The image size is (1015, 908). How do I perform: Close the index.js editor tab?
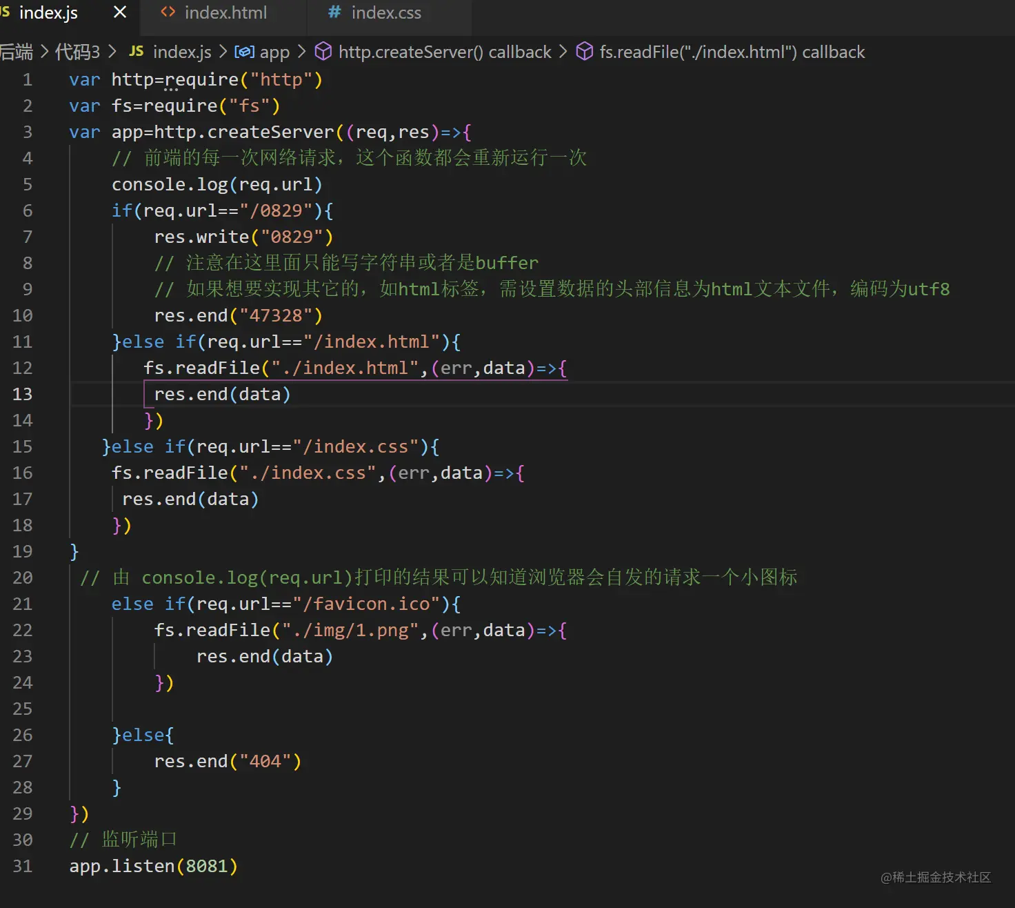120,12
